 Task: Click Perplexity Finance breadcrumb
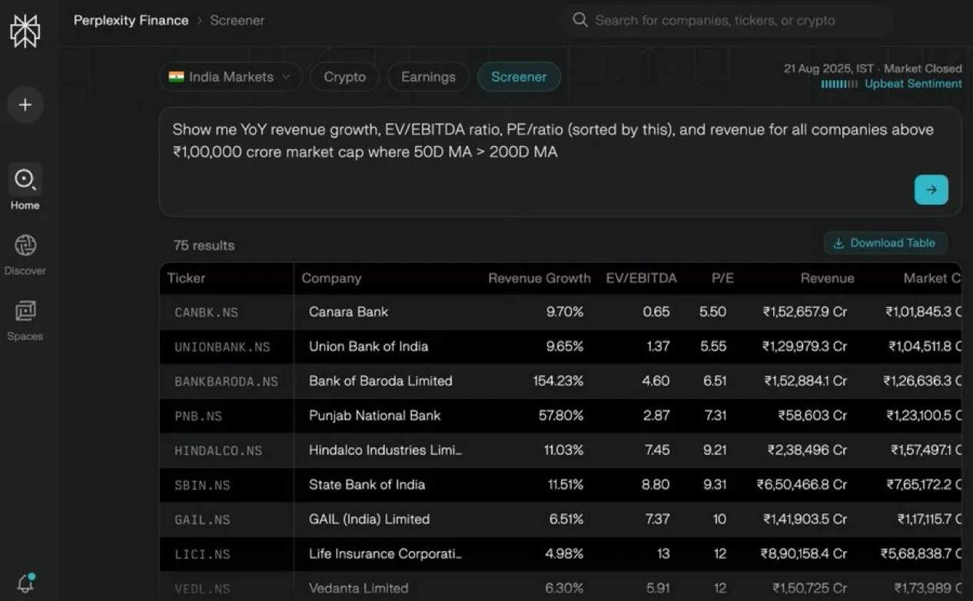pos(131,21)
